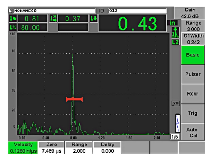Click the gate 1 amplitude percent icon

coord(13,27)
